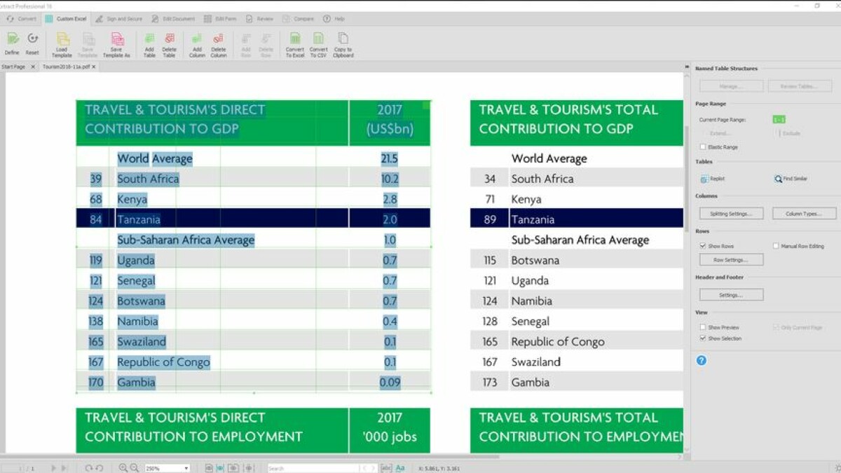
Task: Open the Start Page document tab
Action: pos(13,67)
